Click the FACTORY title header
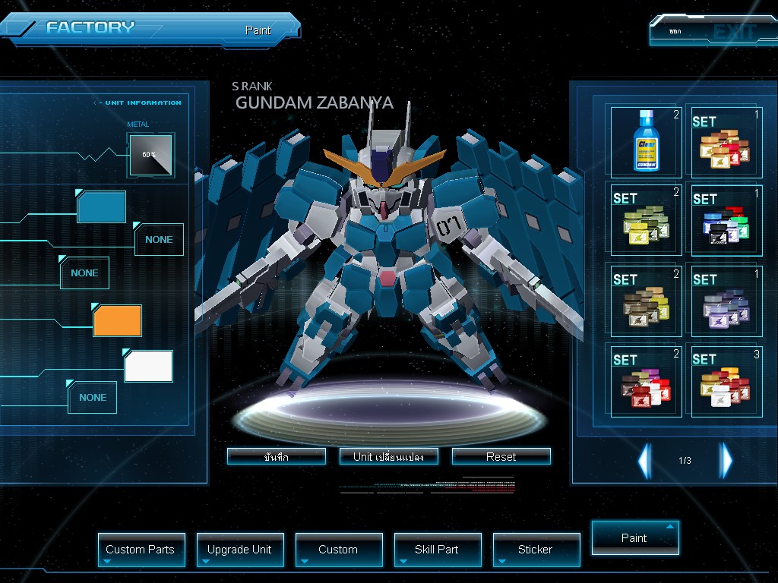The height and width of the screenshot is (583, 778). [x=90, y=27]
